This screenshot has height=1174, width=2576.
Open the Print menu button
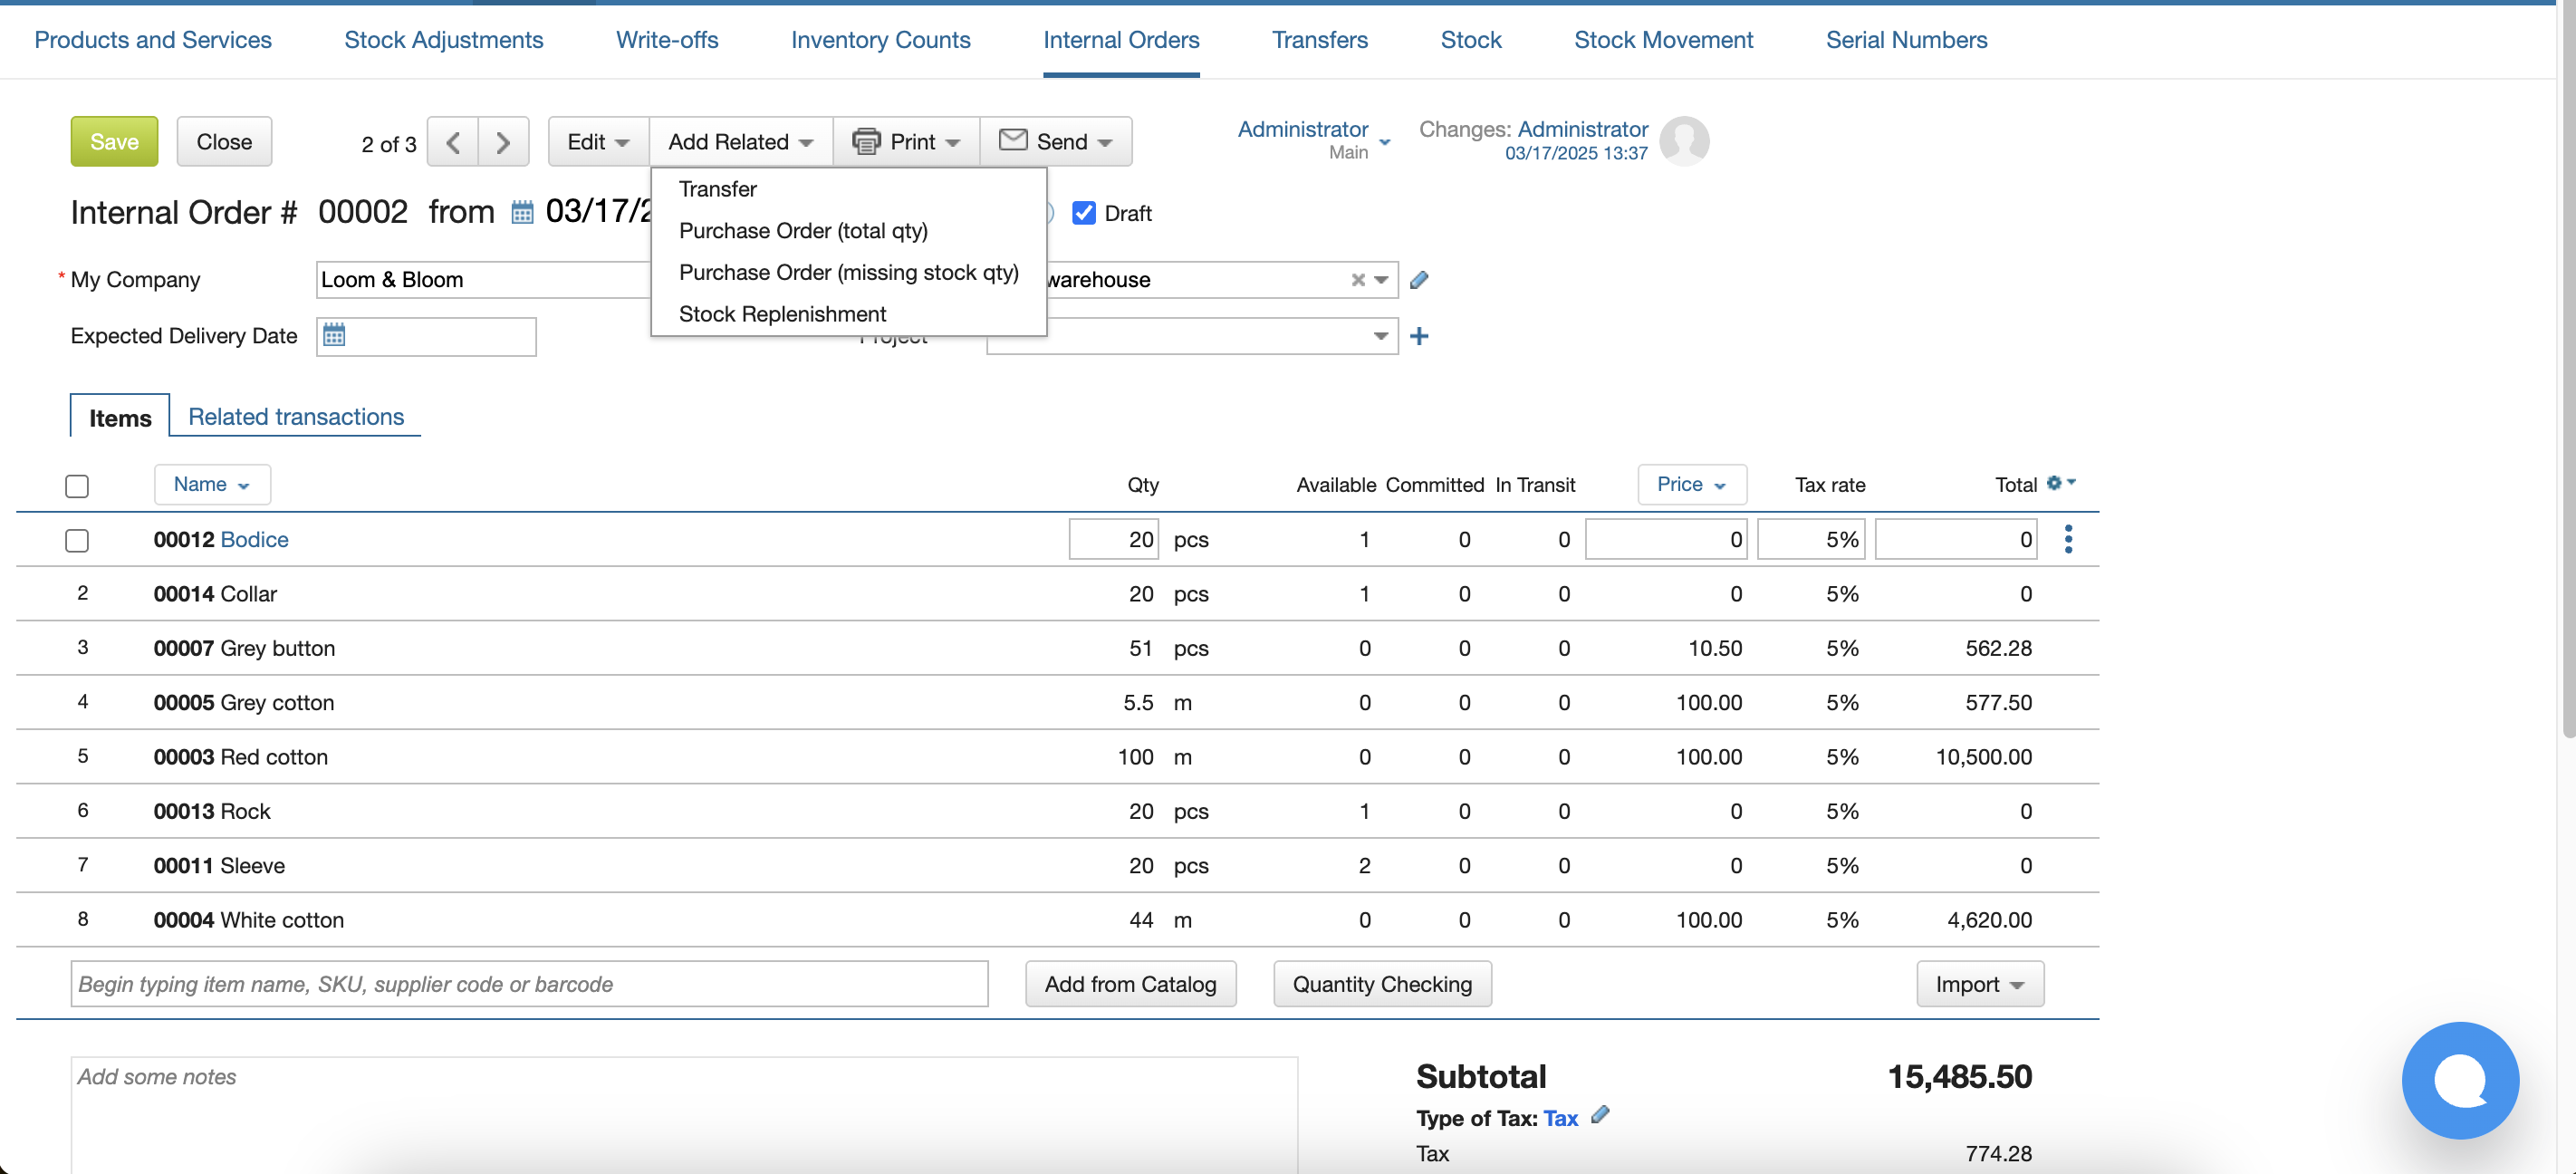[906, 142]
